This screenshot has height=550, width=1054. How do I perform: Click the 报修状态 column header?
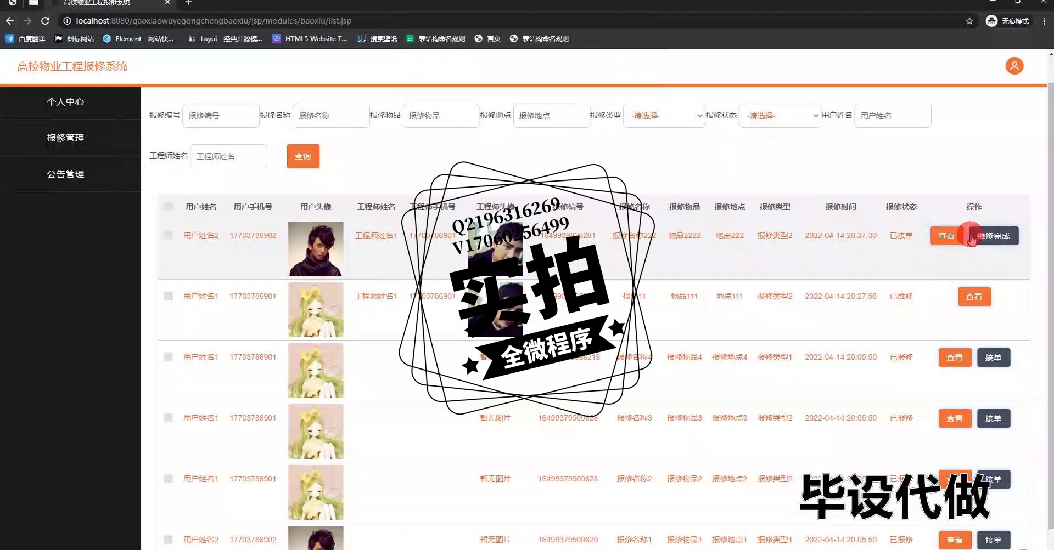(x=901, y=207)
